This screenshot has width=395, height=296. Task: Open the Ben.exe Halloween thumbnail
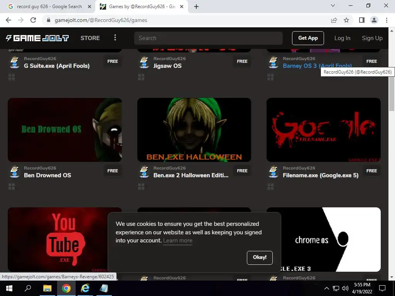[194, 130]
